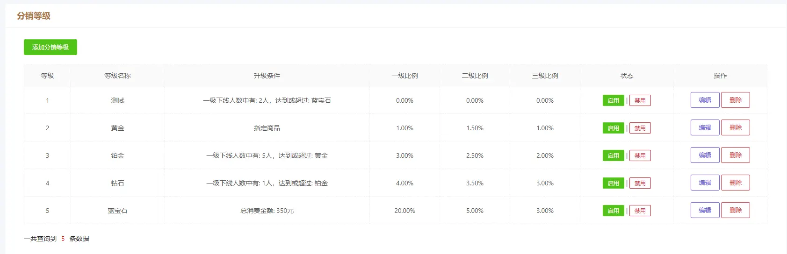Viewport: 787px width, 254px height.
Task: Open 编辑 for the 黄金 level
Action: tap(705, 127)
